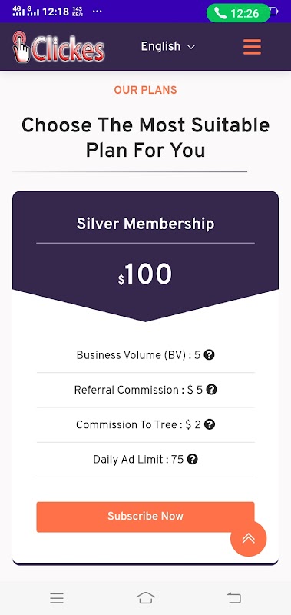Tap the Referral Commission help icon

point(211,390)
